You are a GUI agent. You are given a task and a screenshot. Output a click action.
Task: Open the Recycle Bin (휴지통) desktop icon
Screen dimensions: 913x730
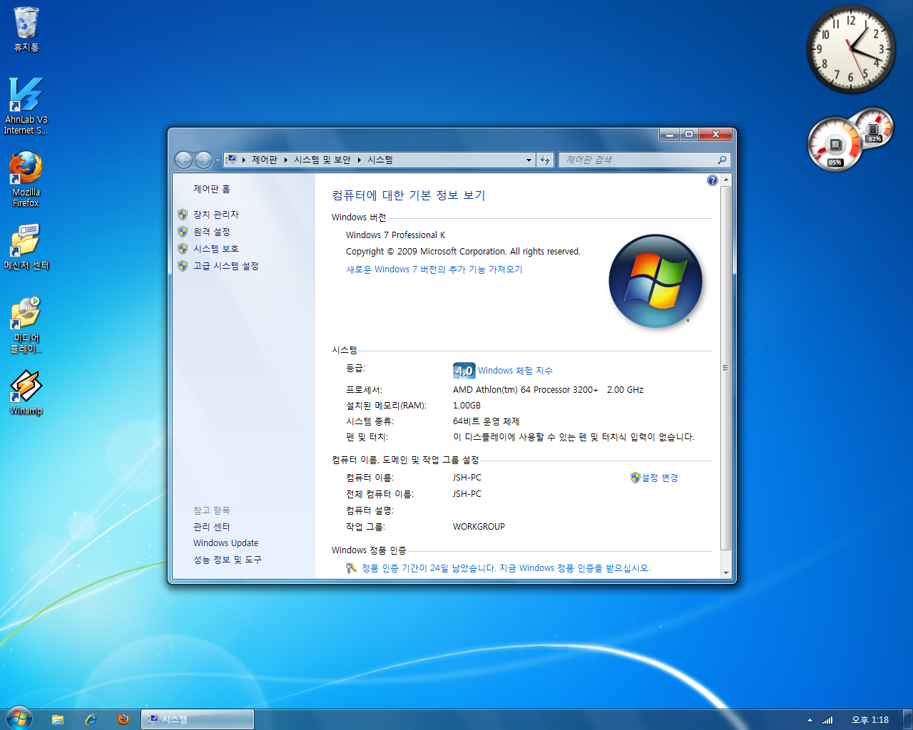coord(26,30)
